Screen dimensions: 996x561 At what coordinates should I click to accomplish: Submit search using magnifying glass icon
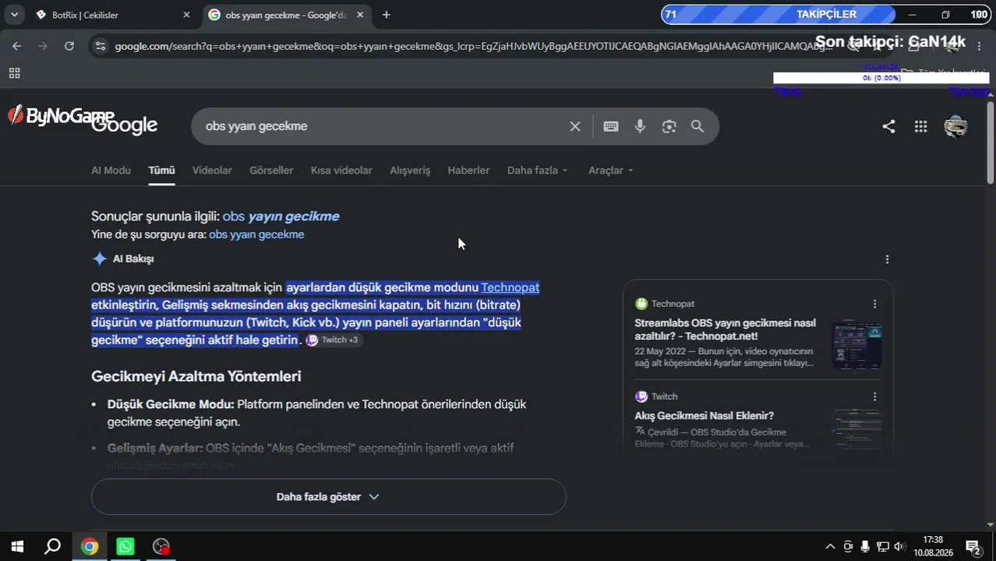pyautogui.click(x=698, y=126)
